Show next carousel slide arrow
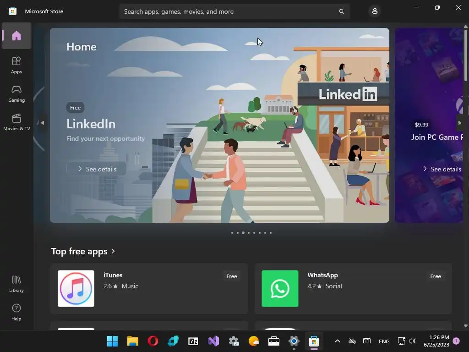The height and width of the screenshot is (352, 469). 460,123
